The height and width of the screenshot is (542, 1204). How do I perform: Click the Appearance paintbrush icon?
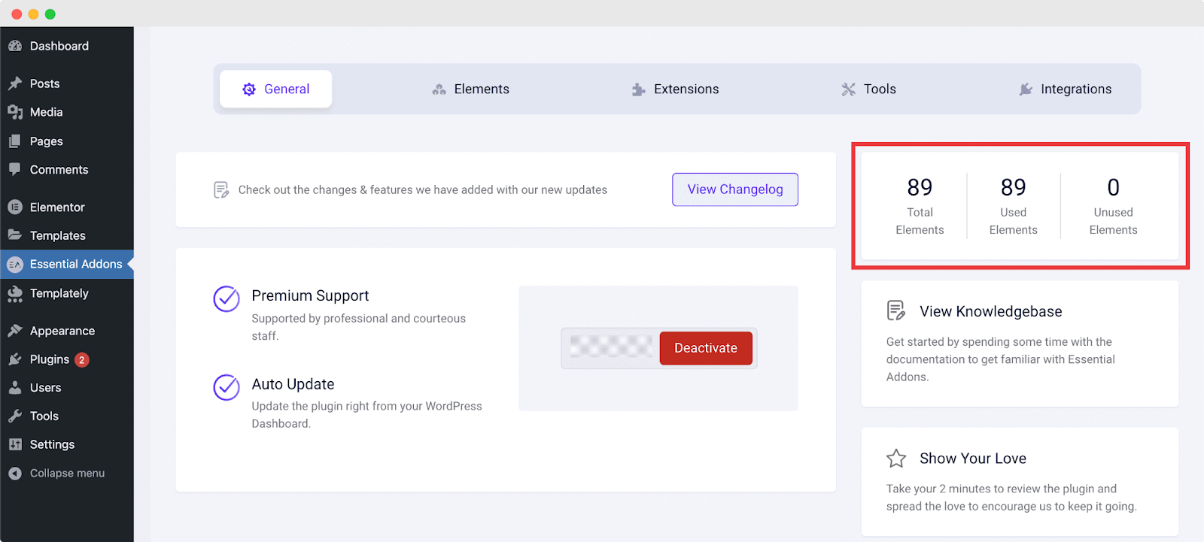pos(15,331)
